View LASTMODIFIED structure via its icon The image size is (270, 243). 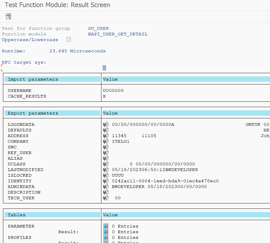(106, 170)
